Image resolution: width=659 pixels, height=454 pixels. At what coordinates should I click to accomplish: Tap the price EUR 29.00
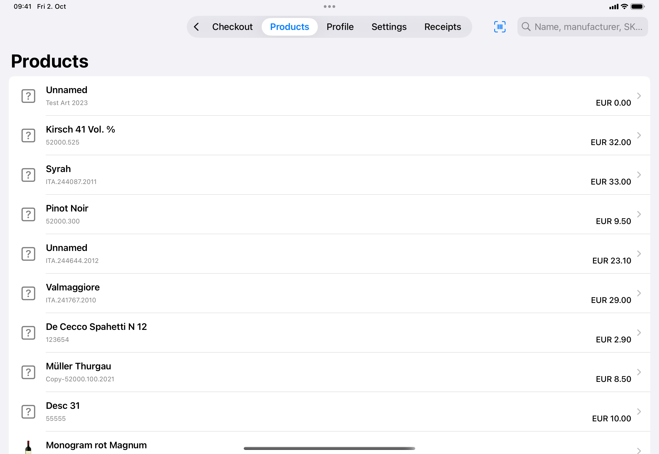coord(611,300)
